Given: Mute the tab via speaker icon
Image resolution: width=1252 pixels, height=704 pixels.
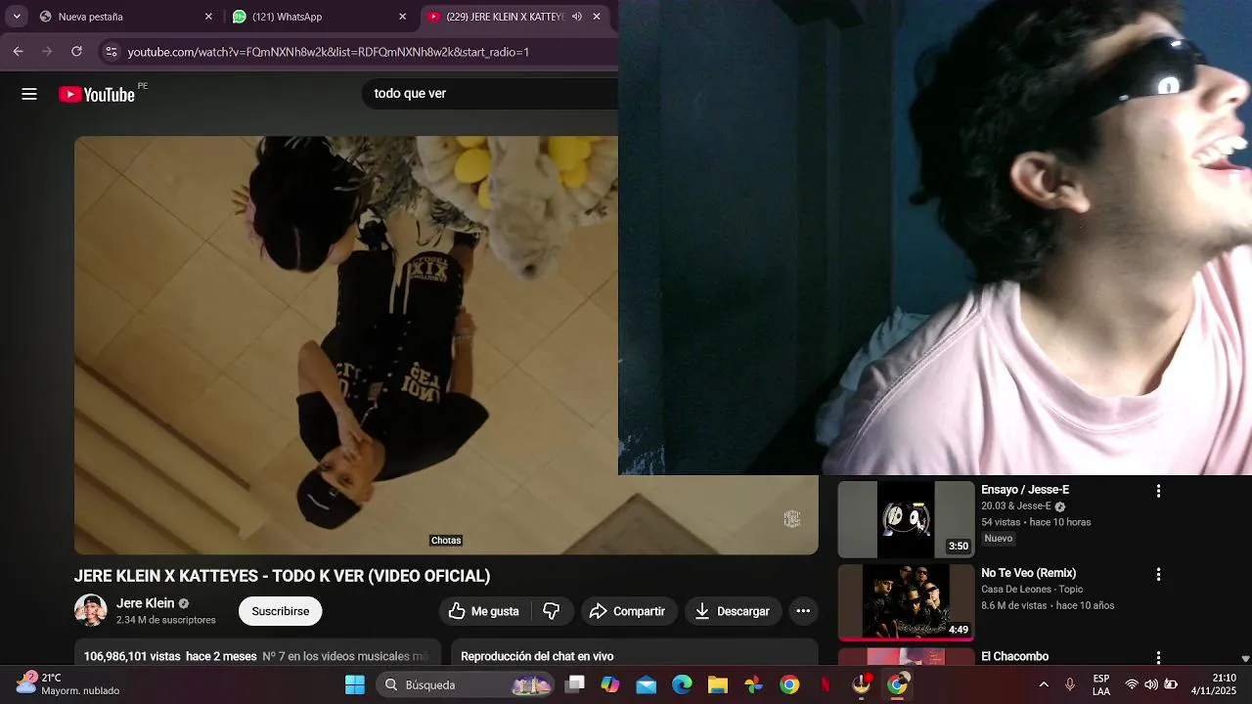Looking at the screenshot, I should (x=577, y=17).
